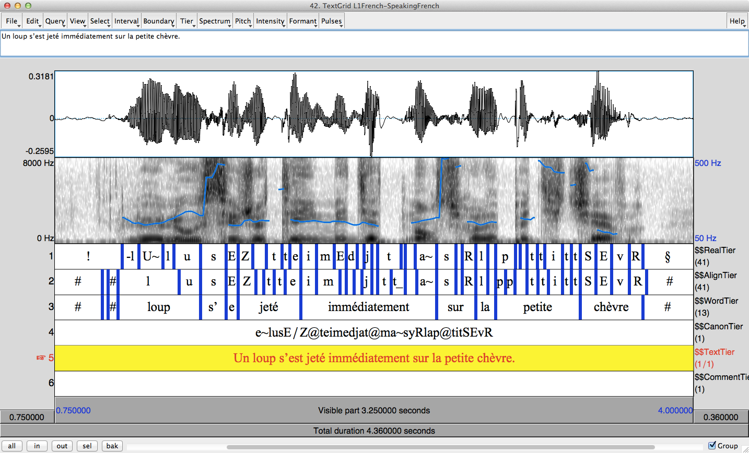Expand the Pitch dropdown menu
The image size is (749, 453).
[x=243, y=21]
